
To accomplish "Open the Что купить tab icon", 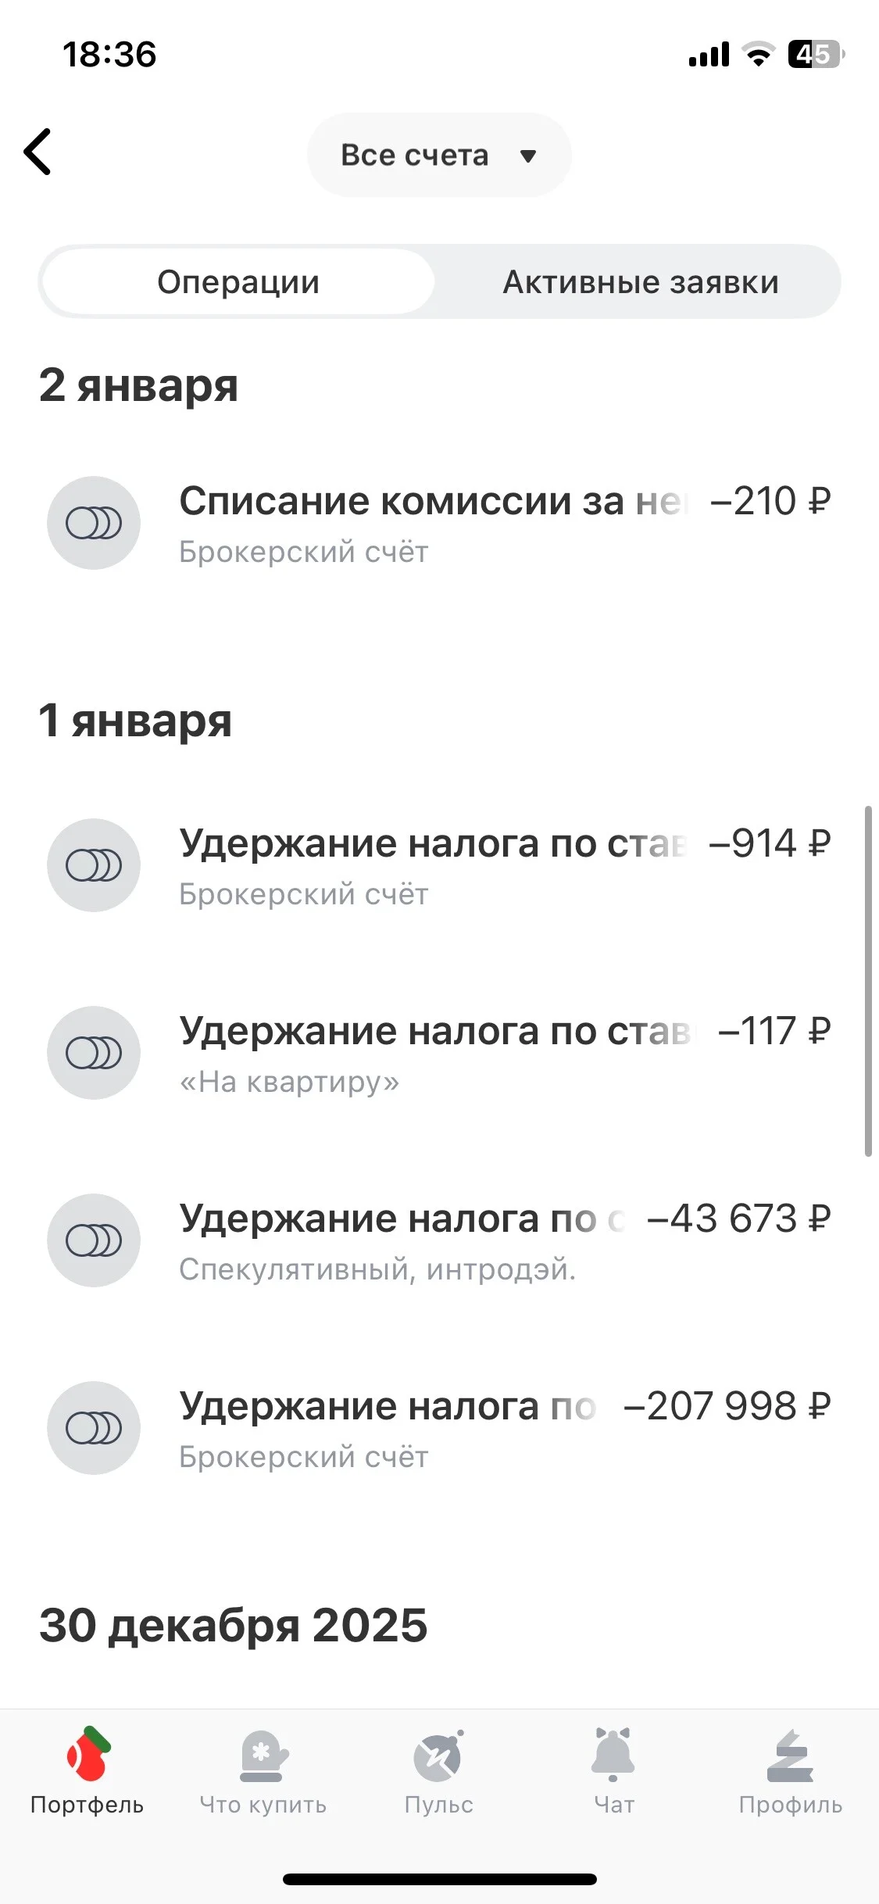I will [x=263, y=1755].
